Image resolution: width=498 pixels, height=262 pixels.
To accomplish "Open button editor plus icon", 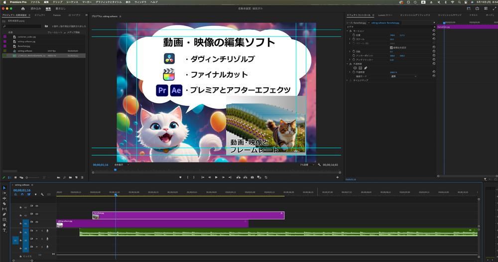I will tap(337, 177).
